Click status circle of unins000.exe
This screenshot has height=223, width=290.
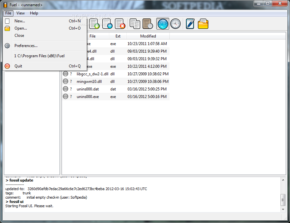click(x=66, y=96)
